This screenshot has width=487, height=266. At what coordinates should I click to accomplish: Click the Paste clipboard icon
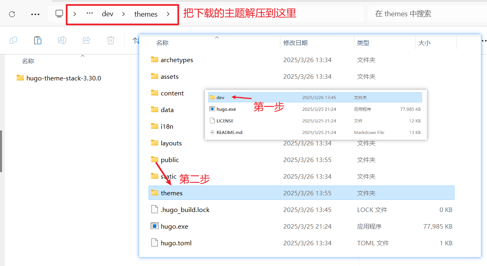[38, 40]
